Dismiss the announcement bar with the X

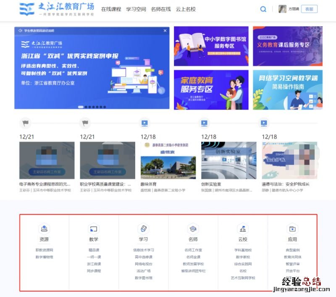tap(165, 31)
